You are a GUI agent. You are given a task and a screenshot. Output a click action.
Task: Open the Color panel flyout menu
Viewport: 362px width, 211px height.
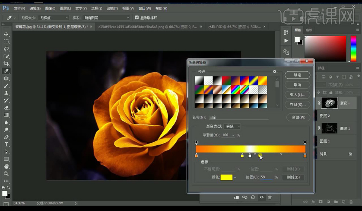(x=358, y=30)
